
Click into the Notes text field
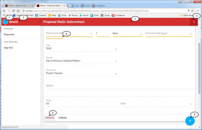coord(119,86)
